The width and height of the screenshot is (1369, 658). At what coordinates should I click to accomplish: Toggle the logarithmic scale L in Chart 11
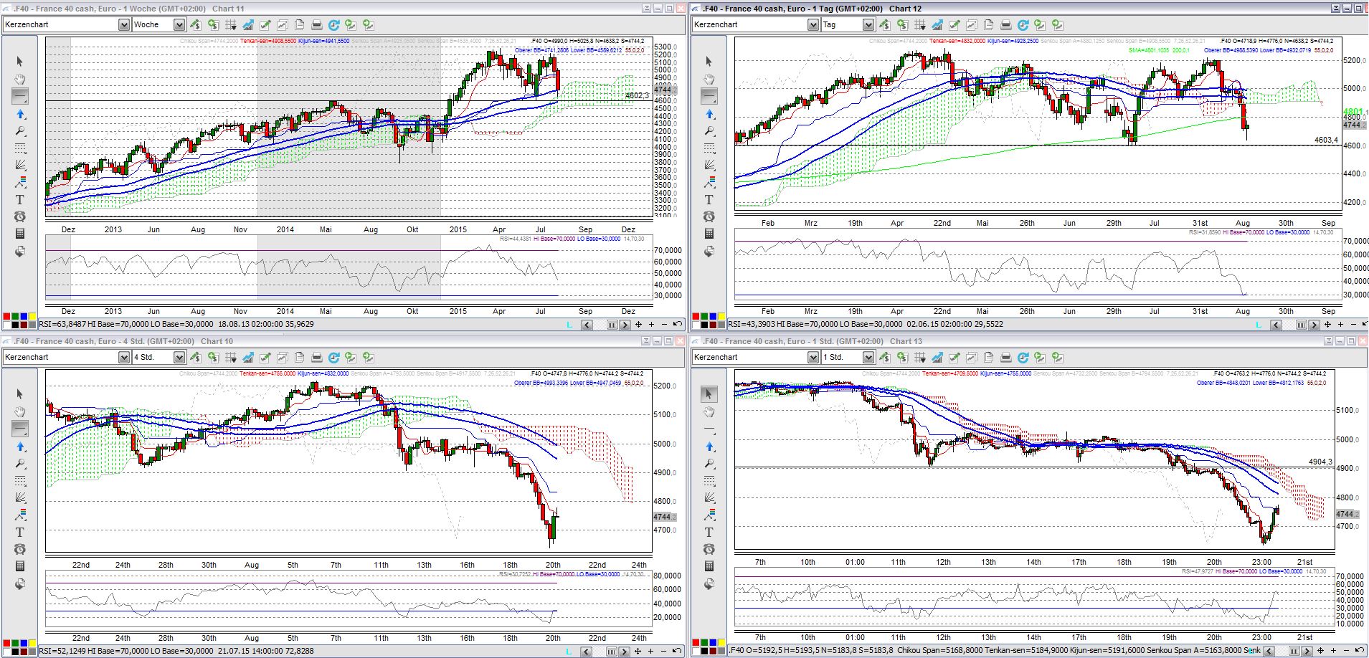(x=569, y=325)
